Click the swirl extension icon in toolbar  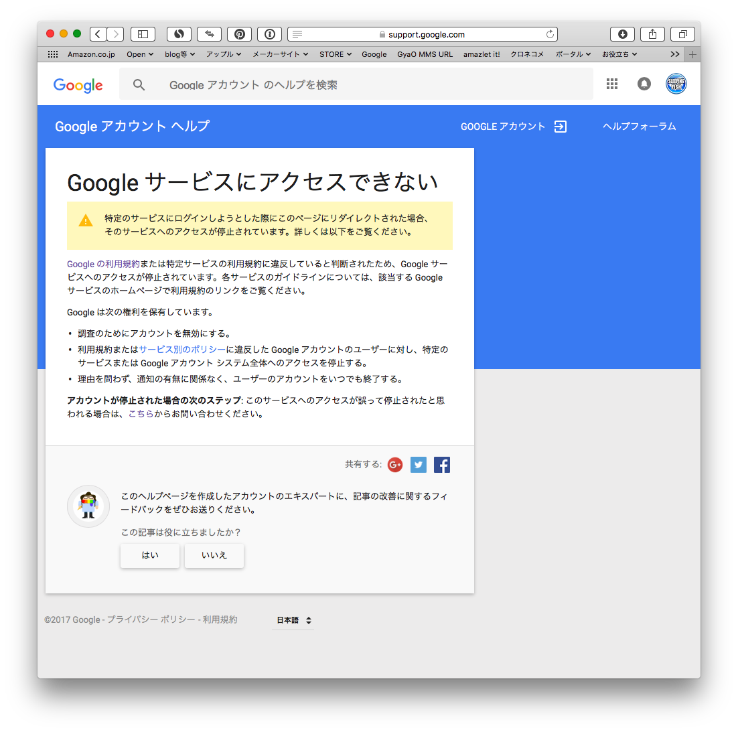[x=179, y=34]
